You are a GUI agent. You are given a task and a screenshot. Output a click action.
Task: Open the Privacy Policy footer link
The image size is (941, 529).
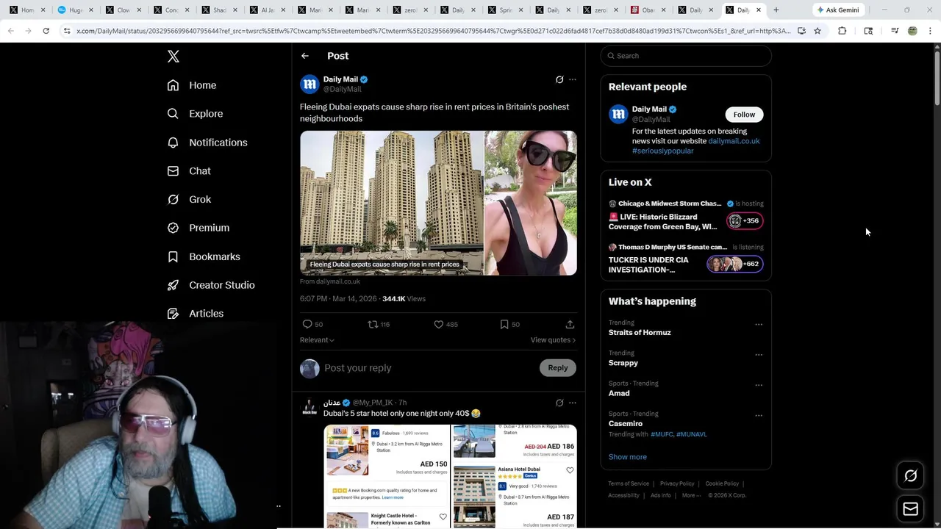(677, 483)
